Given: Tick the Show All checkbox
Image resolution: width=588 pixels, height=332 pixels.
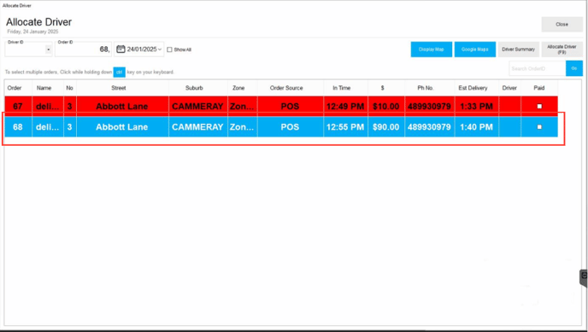Looking at the screenshot, I should pyautogui.click(x=169, y=50).
